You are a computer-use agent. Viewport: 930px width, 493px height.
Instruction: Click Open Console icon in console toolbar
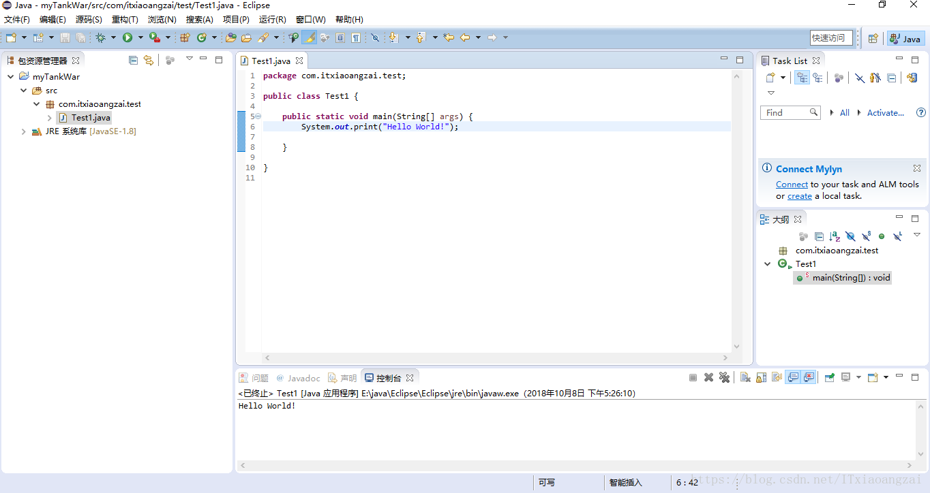click(x=873, y=377)
